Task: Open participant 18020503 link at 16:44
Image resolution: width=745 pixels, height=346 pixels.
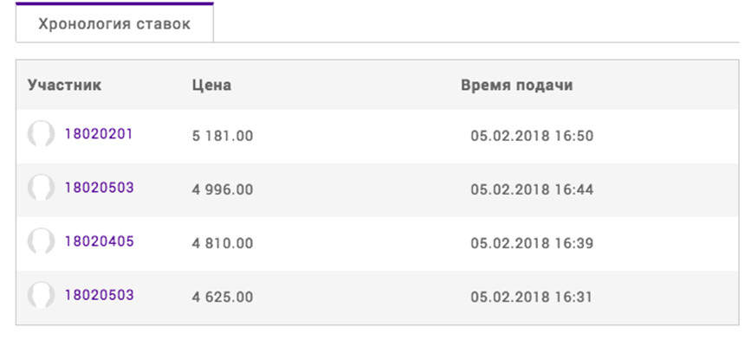Action: pos(100,188)
